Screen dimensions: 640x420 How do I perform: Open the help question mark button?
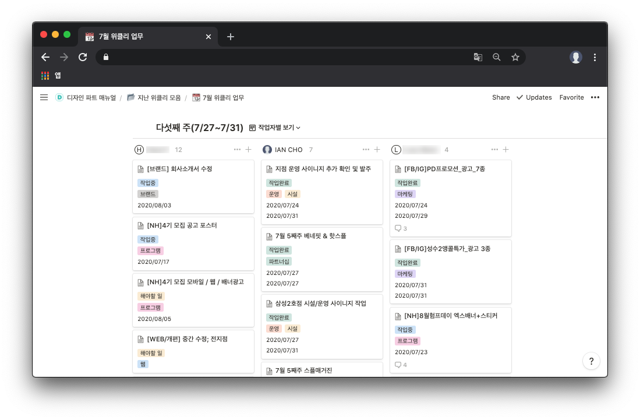[x=591, y=361]
